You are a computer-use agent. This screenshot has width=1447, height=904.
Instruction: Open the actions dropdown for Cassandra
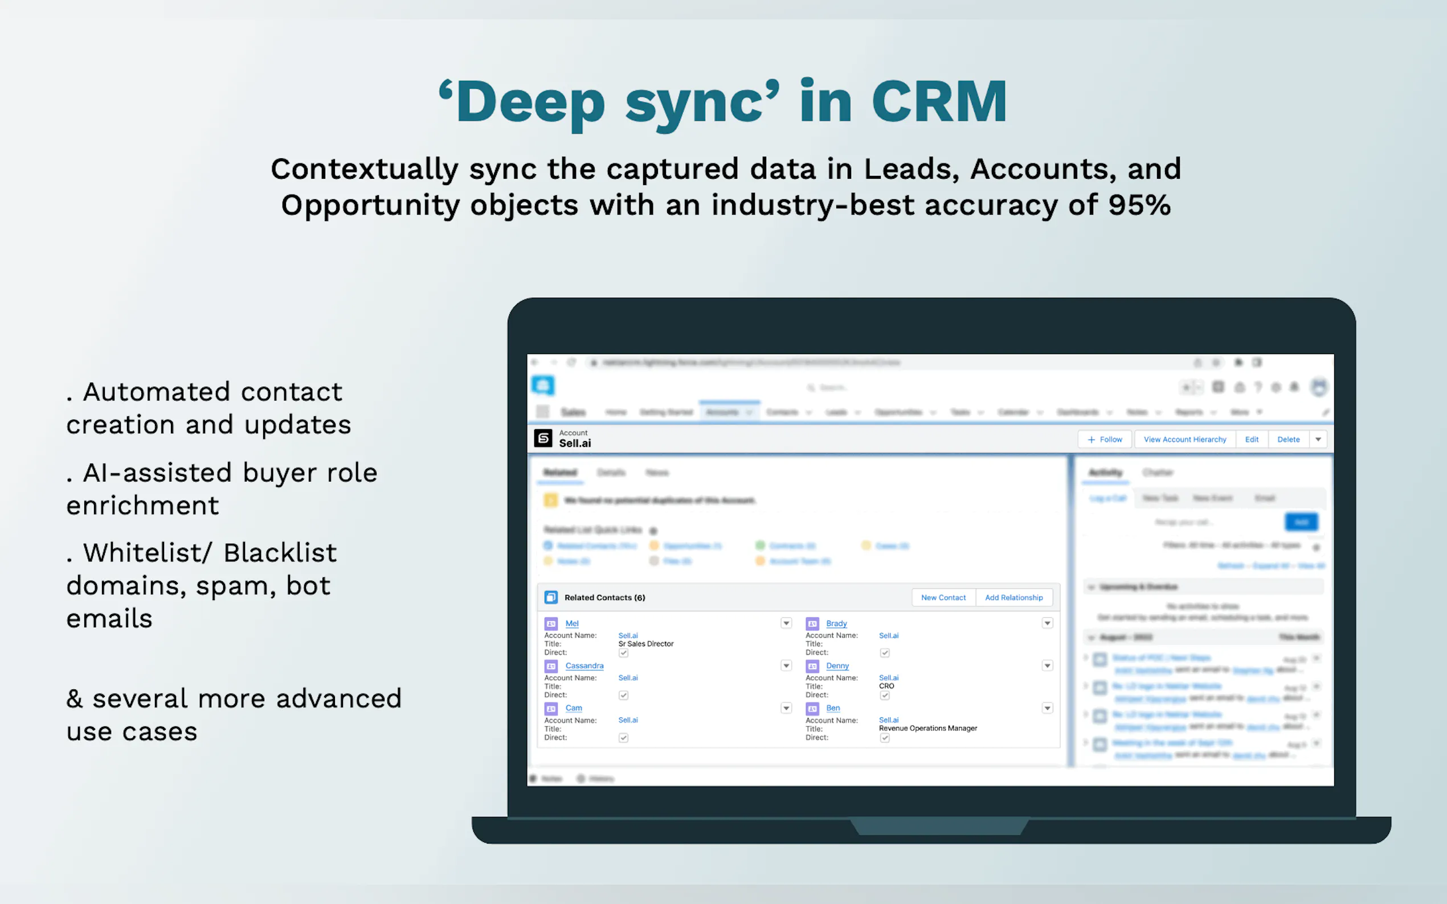(786, 665)
